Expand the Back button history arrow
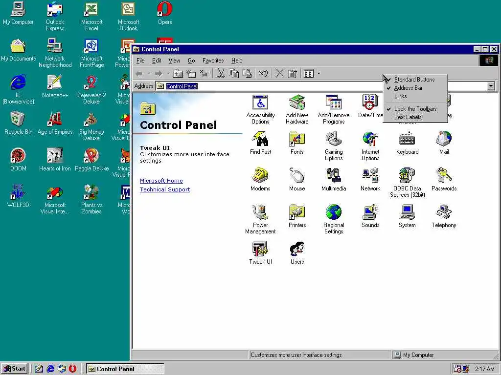501x375 pixels. click(149, 74)
